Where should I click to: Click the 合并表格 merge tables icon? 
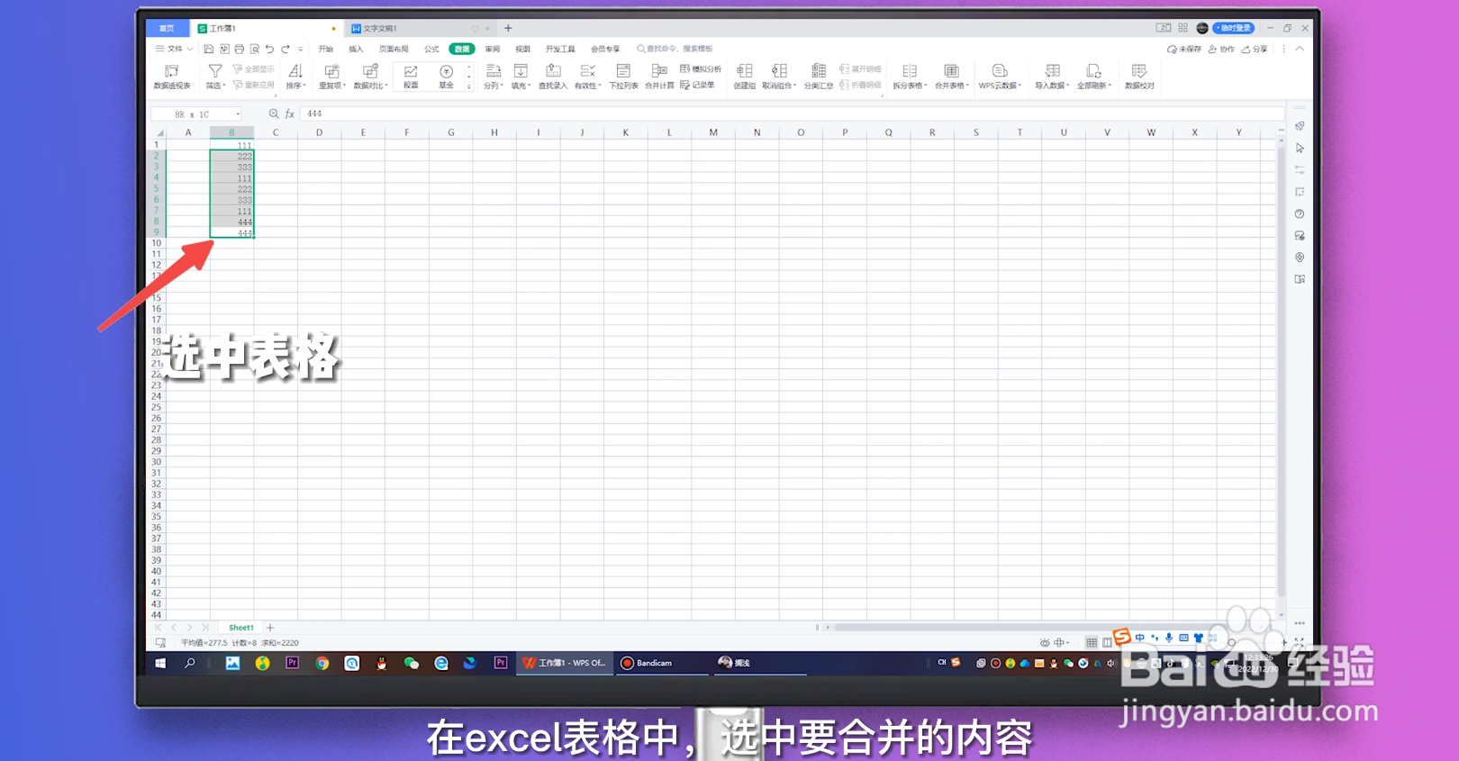pos(951,71)
